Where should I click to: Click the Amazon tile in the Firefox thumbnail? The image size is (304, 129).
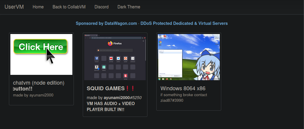(97, 67)
